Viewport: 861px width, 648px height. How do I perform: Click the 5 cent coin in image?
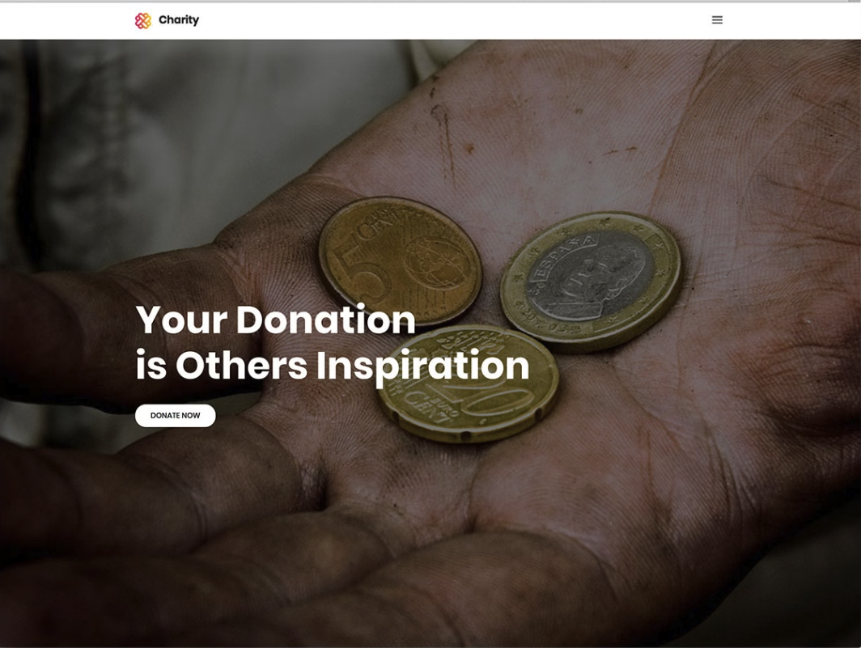(x=400, y=260)
